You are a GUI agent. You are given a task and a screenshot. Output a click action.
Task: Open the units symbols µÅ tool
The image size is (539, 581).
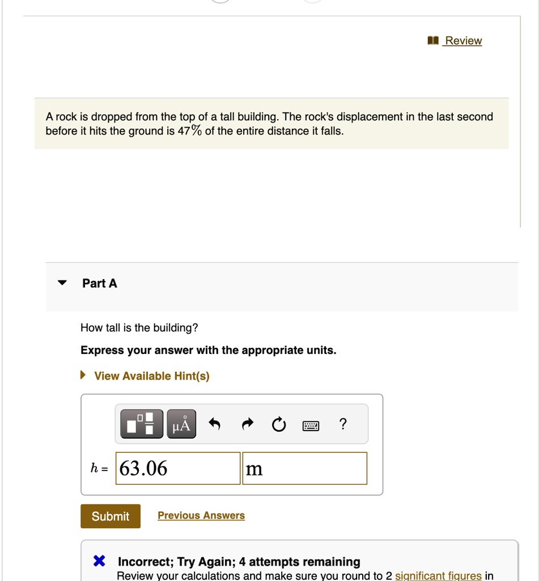(181, 423)
